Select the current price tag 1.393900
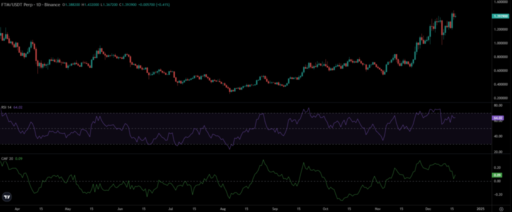 pos(499,16)
